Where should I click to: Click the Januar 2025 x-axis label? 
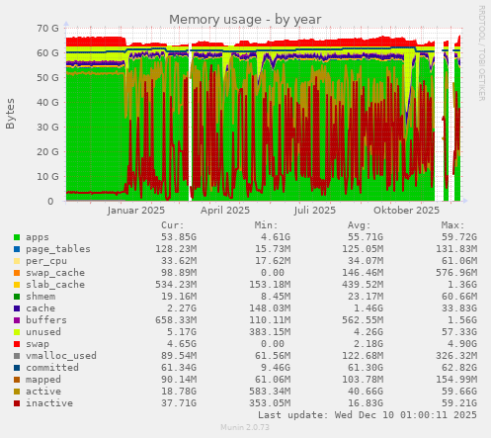coord(135,211)
